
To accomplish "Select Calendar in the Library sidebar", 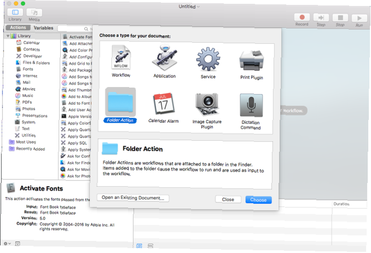I will pos(32,43).
